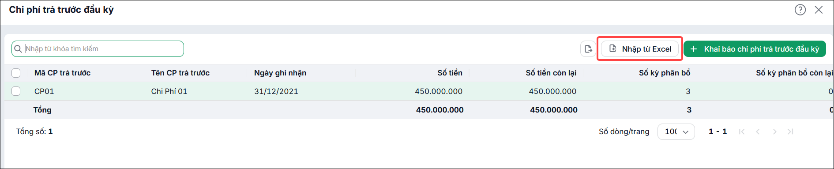Click the Tổng total row label

click(42, 110)
